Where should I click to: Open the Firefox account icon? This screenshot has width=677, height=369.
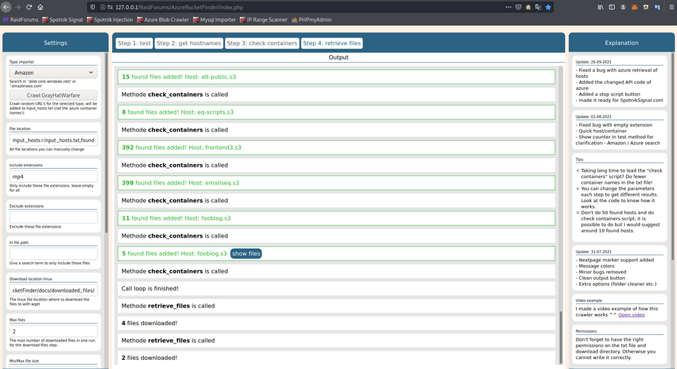pyautogui.click(x=623, y=7)
